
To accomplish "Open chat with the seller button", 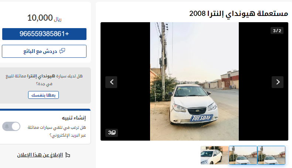I will (44, 51).
